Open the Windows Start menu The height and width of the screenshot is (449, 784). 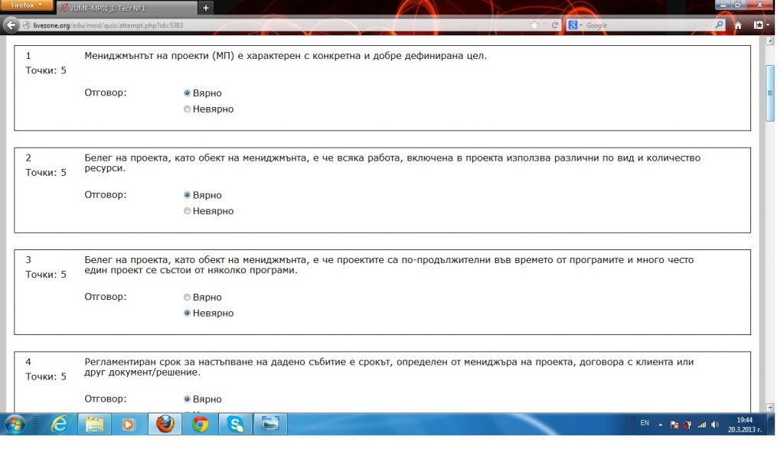pyautogui.click(x=15, y=425)
